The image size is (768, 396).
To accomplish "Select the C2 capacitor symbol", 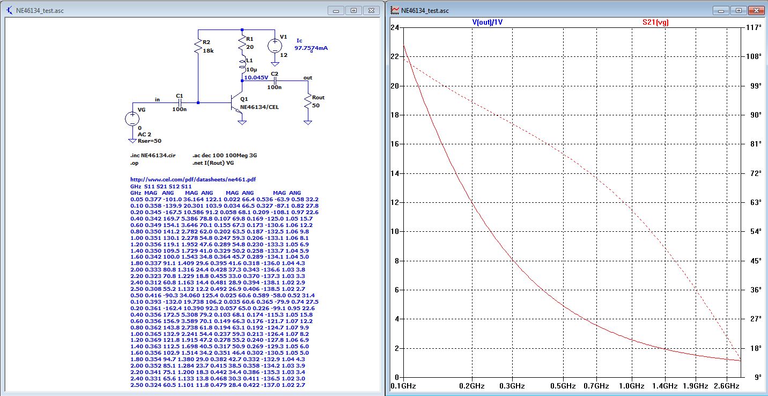I will [275, 80].
